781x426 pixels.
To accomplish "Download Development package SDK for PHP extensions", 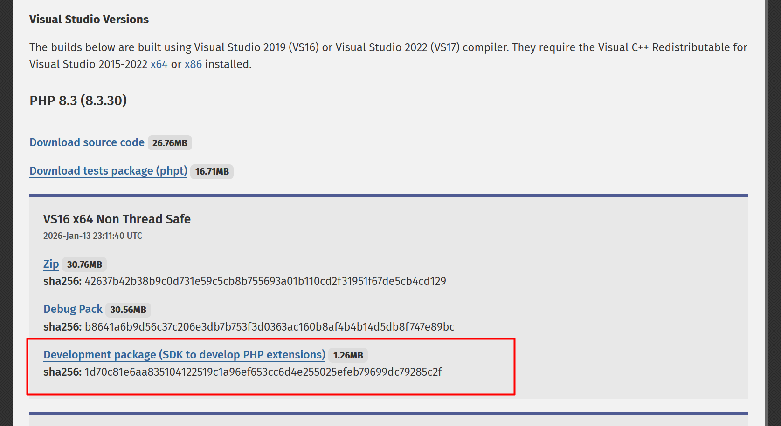I will click(185, 355).
